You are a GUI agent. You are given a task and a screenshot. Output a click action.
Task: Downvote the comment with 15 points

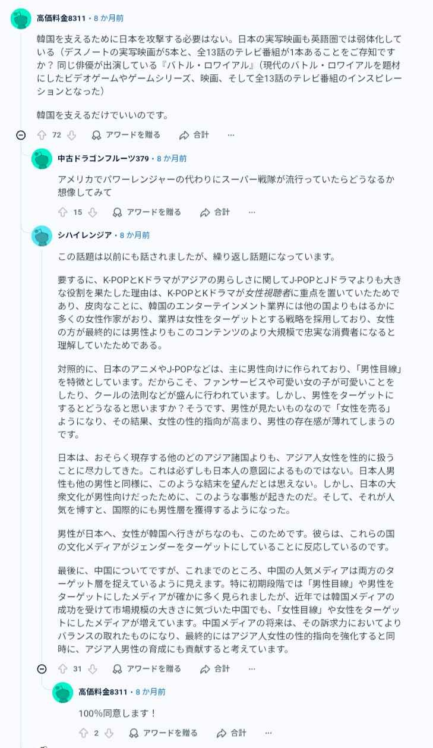[x=93, y=212]
